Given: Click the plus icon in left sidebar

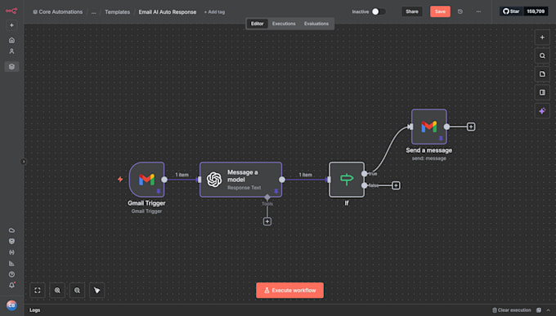Looking at the screenshot, I should click(x=11, y=25).
